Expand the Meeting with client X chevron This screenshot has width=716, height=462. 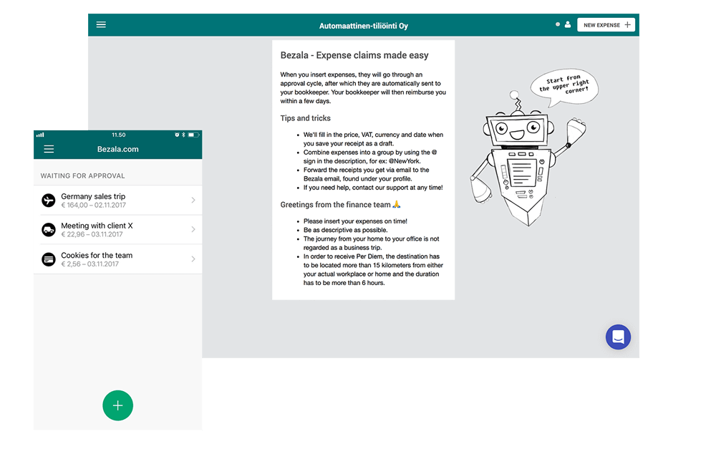pos(193,229)
